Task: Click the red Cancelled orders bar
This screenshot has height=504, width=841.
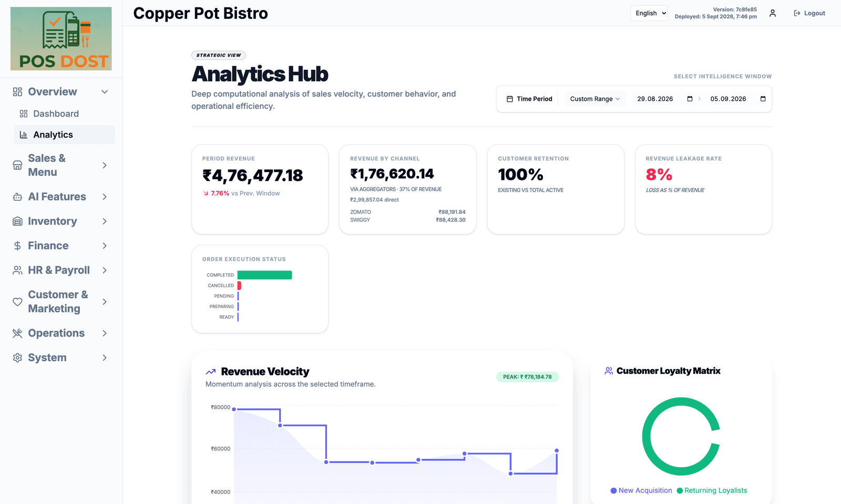Action: coord(239,286)
